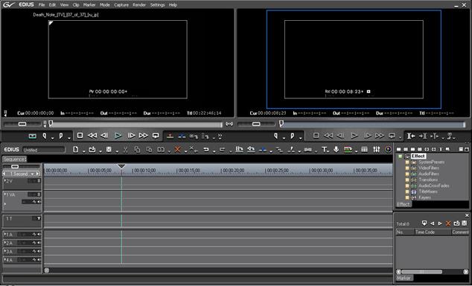Play the timeline in recorder monitor
Viewport: 472px width, 286px height.
tap(354, 136)
